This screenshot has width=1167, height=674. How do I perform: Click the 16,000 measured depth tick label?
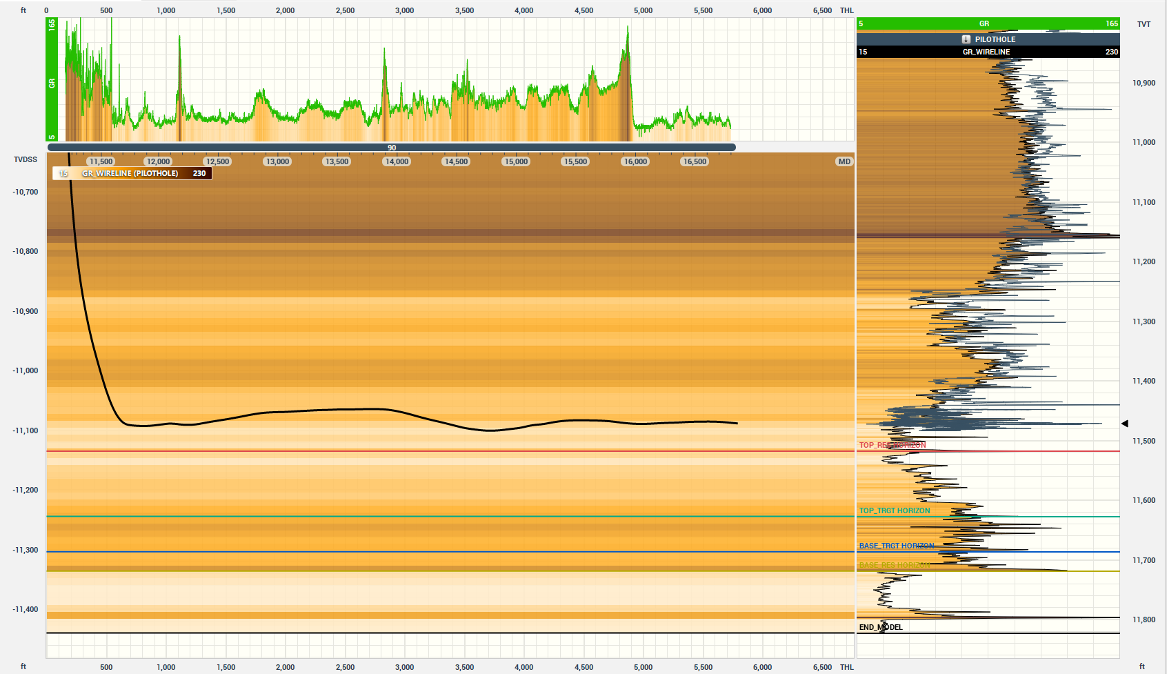click(635, 161)
